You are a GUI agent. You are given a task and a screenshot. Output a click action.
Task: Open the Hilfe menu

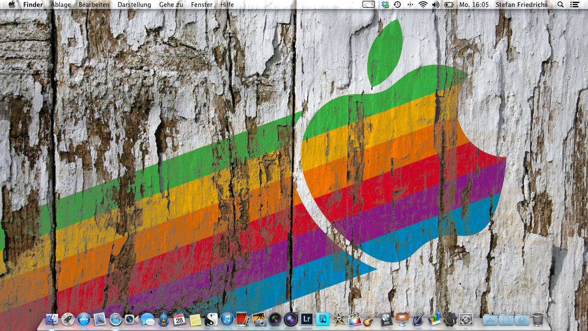pos(227,4)
